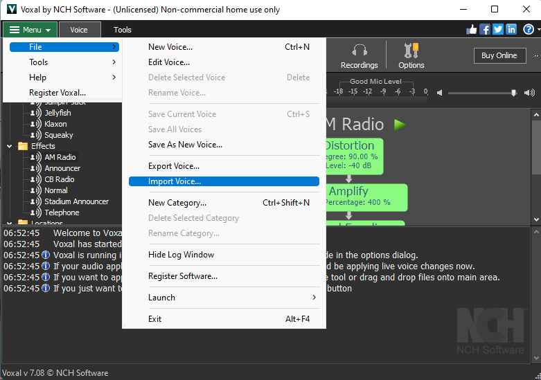Click the volume slider handle
Screen dimensions: 541x380
click(514, 93)
